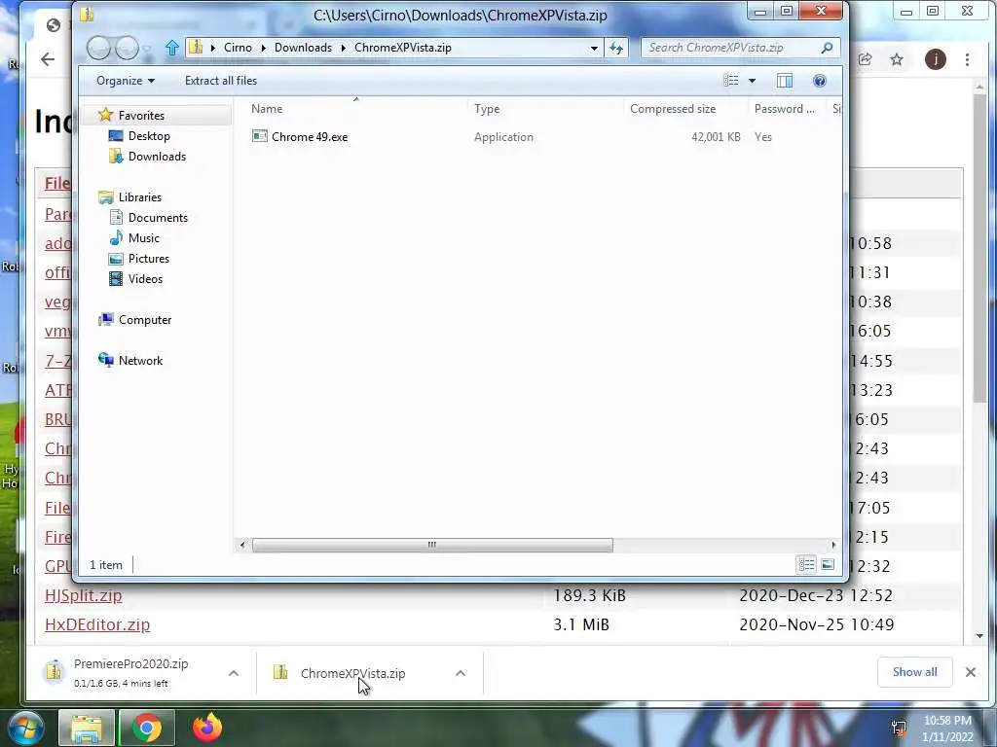The width and height of the screenshot is (997, 747).
Task: Share this page icon in Chrome
Action: [865, 59]
